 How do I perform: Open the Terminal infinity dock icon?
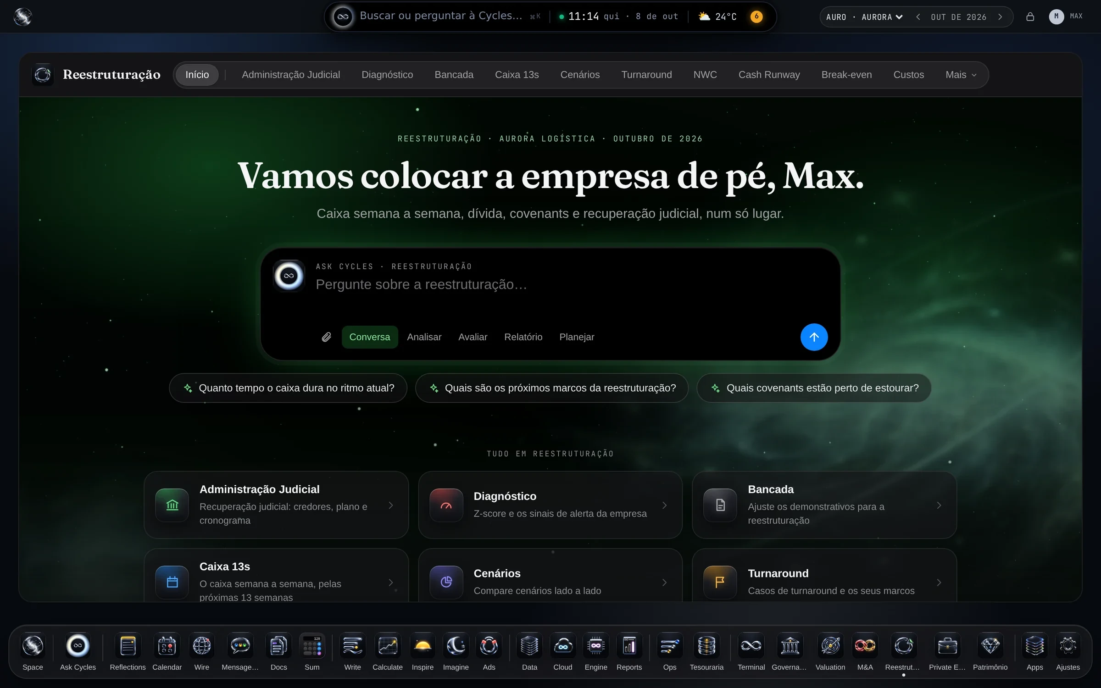751,646
